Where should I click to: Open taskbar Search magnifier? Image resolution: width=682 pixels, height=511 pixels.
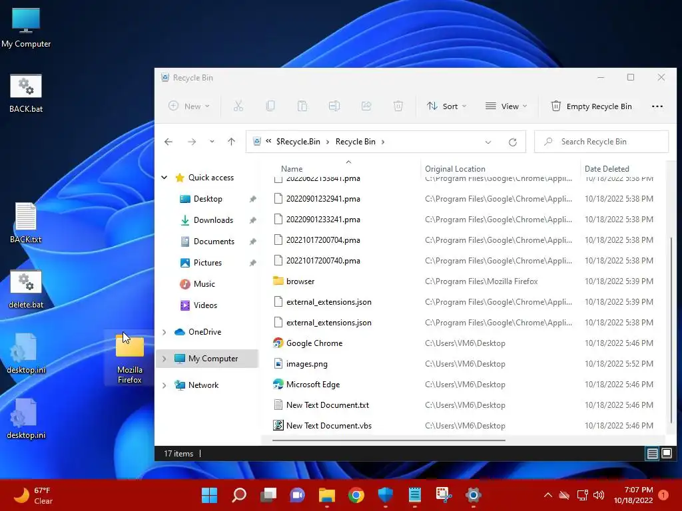239,495
